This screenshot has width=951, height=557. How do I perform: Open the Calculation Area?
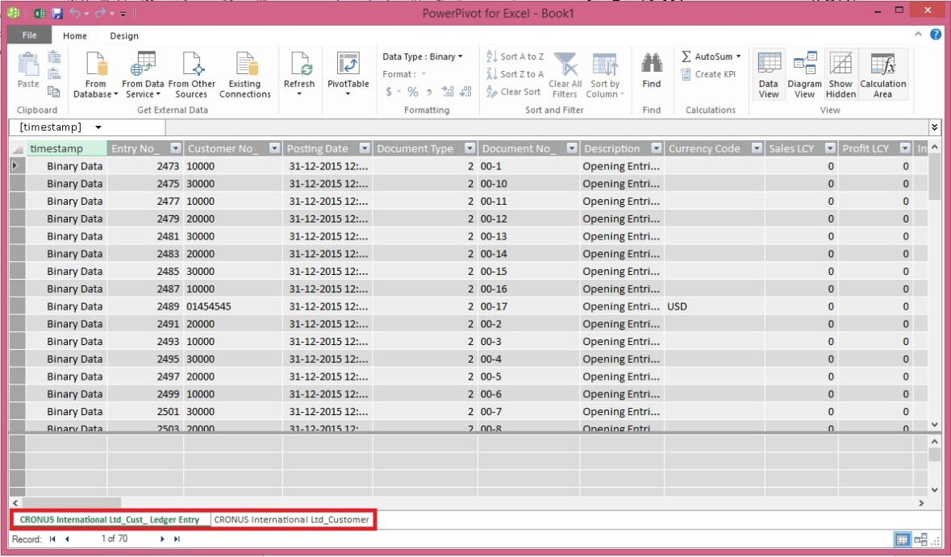[x=883, y=73]
